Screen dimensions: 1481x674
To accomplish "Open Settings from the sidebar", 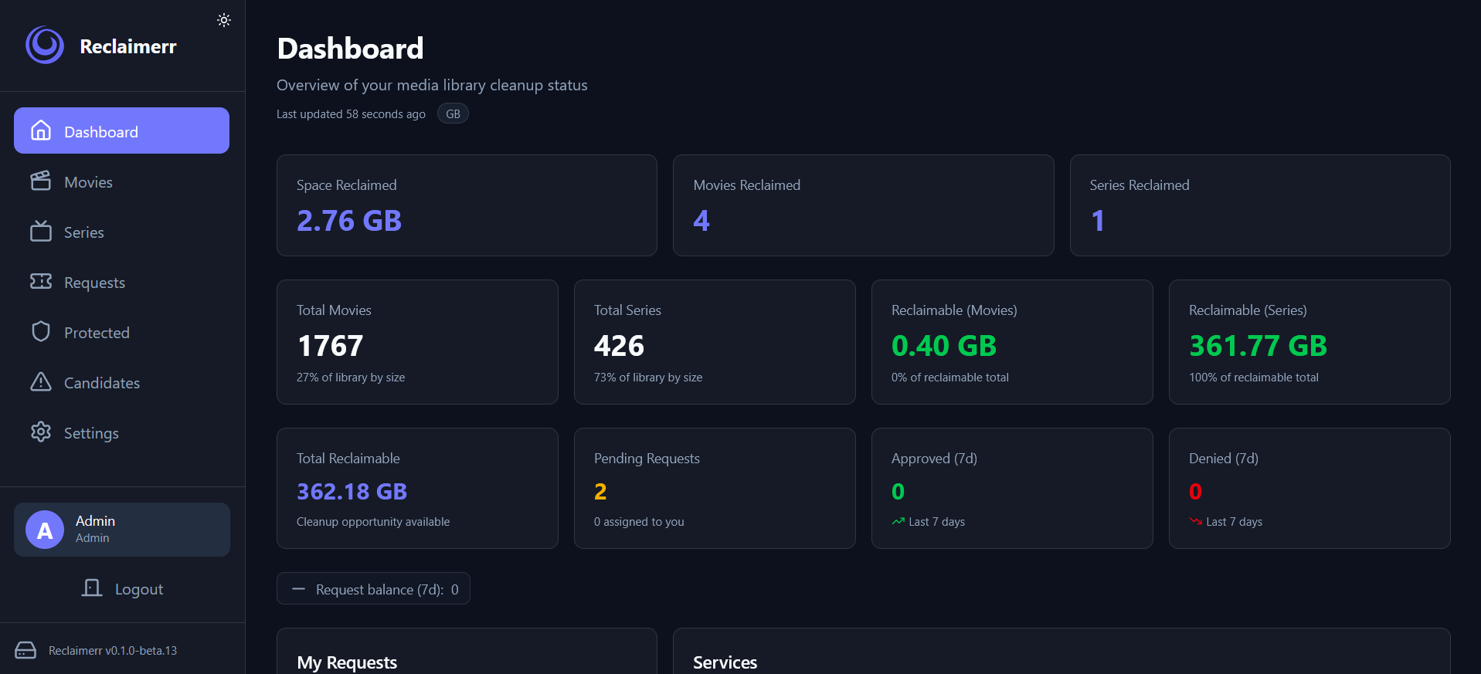I will click(x=121, y=432).
